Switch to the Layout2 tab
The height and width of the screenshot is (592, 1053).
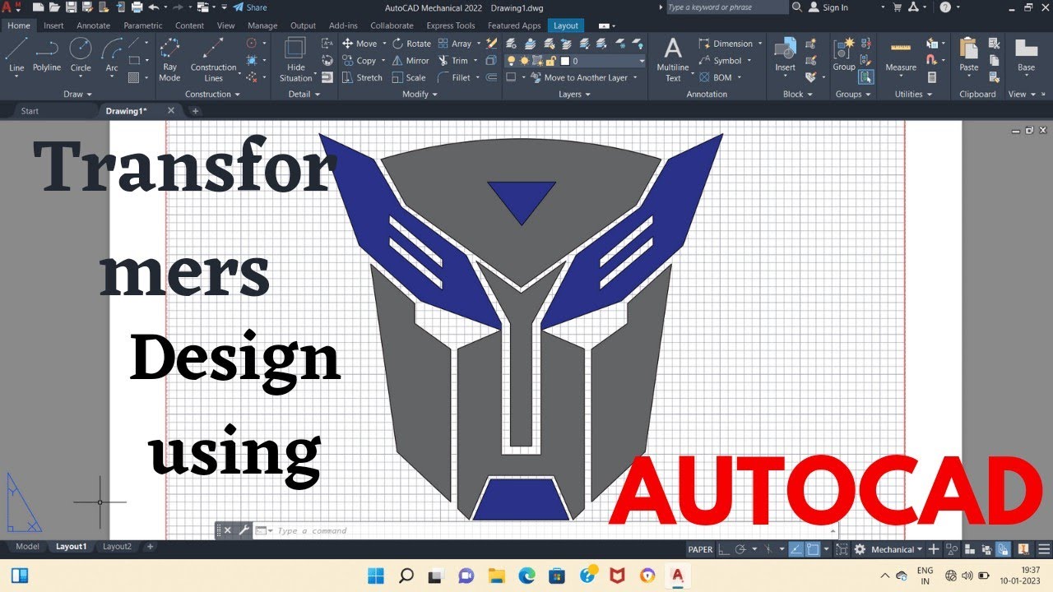(117, 546)
